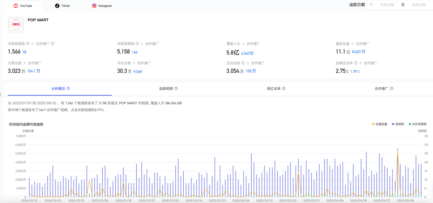Click the yellow 总播放量 legend swatch
The image size is (433, 203).
373,124
